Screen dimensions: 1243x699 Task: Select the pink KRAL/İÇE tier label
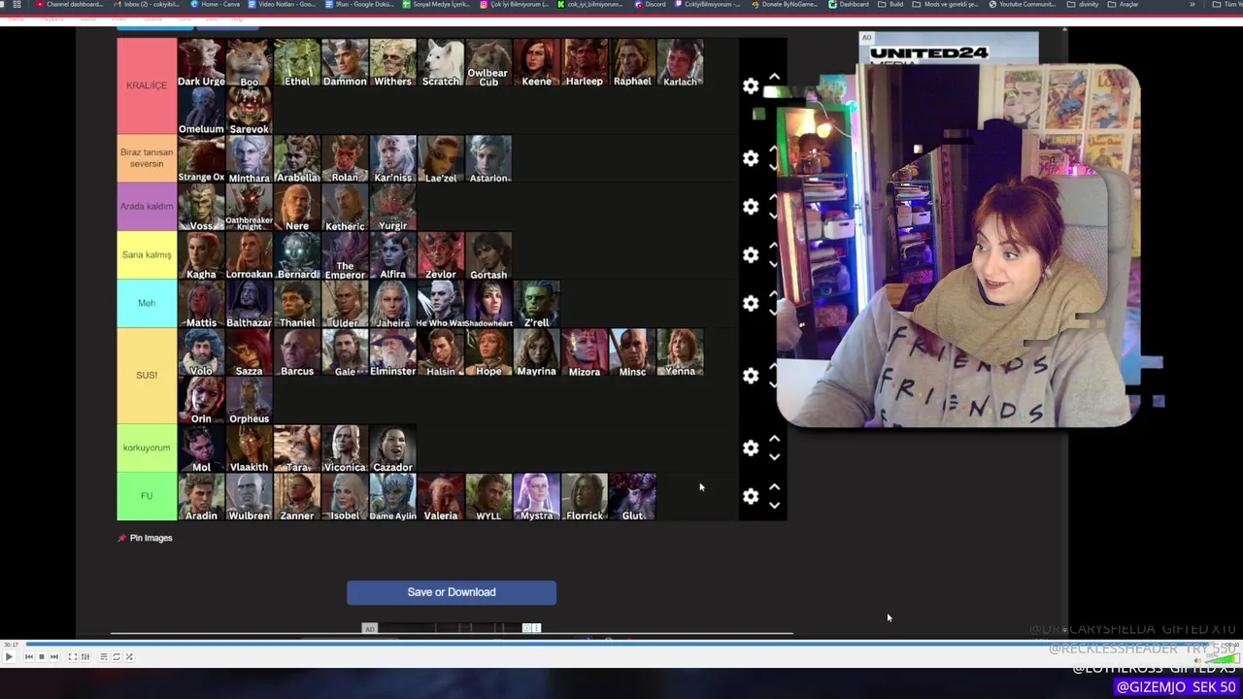(x=147, y=85)
